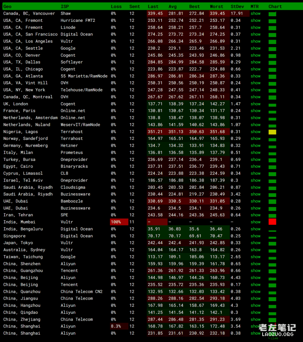The width and height of the screenshot is (303, 342).
Task: Show the MTR for Germany, Nuremberg Hetzner
Action: tap(255, 146)
